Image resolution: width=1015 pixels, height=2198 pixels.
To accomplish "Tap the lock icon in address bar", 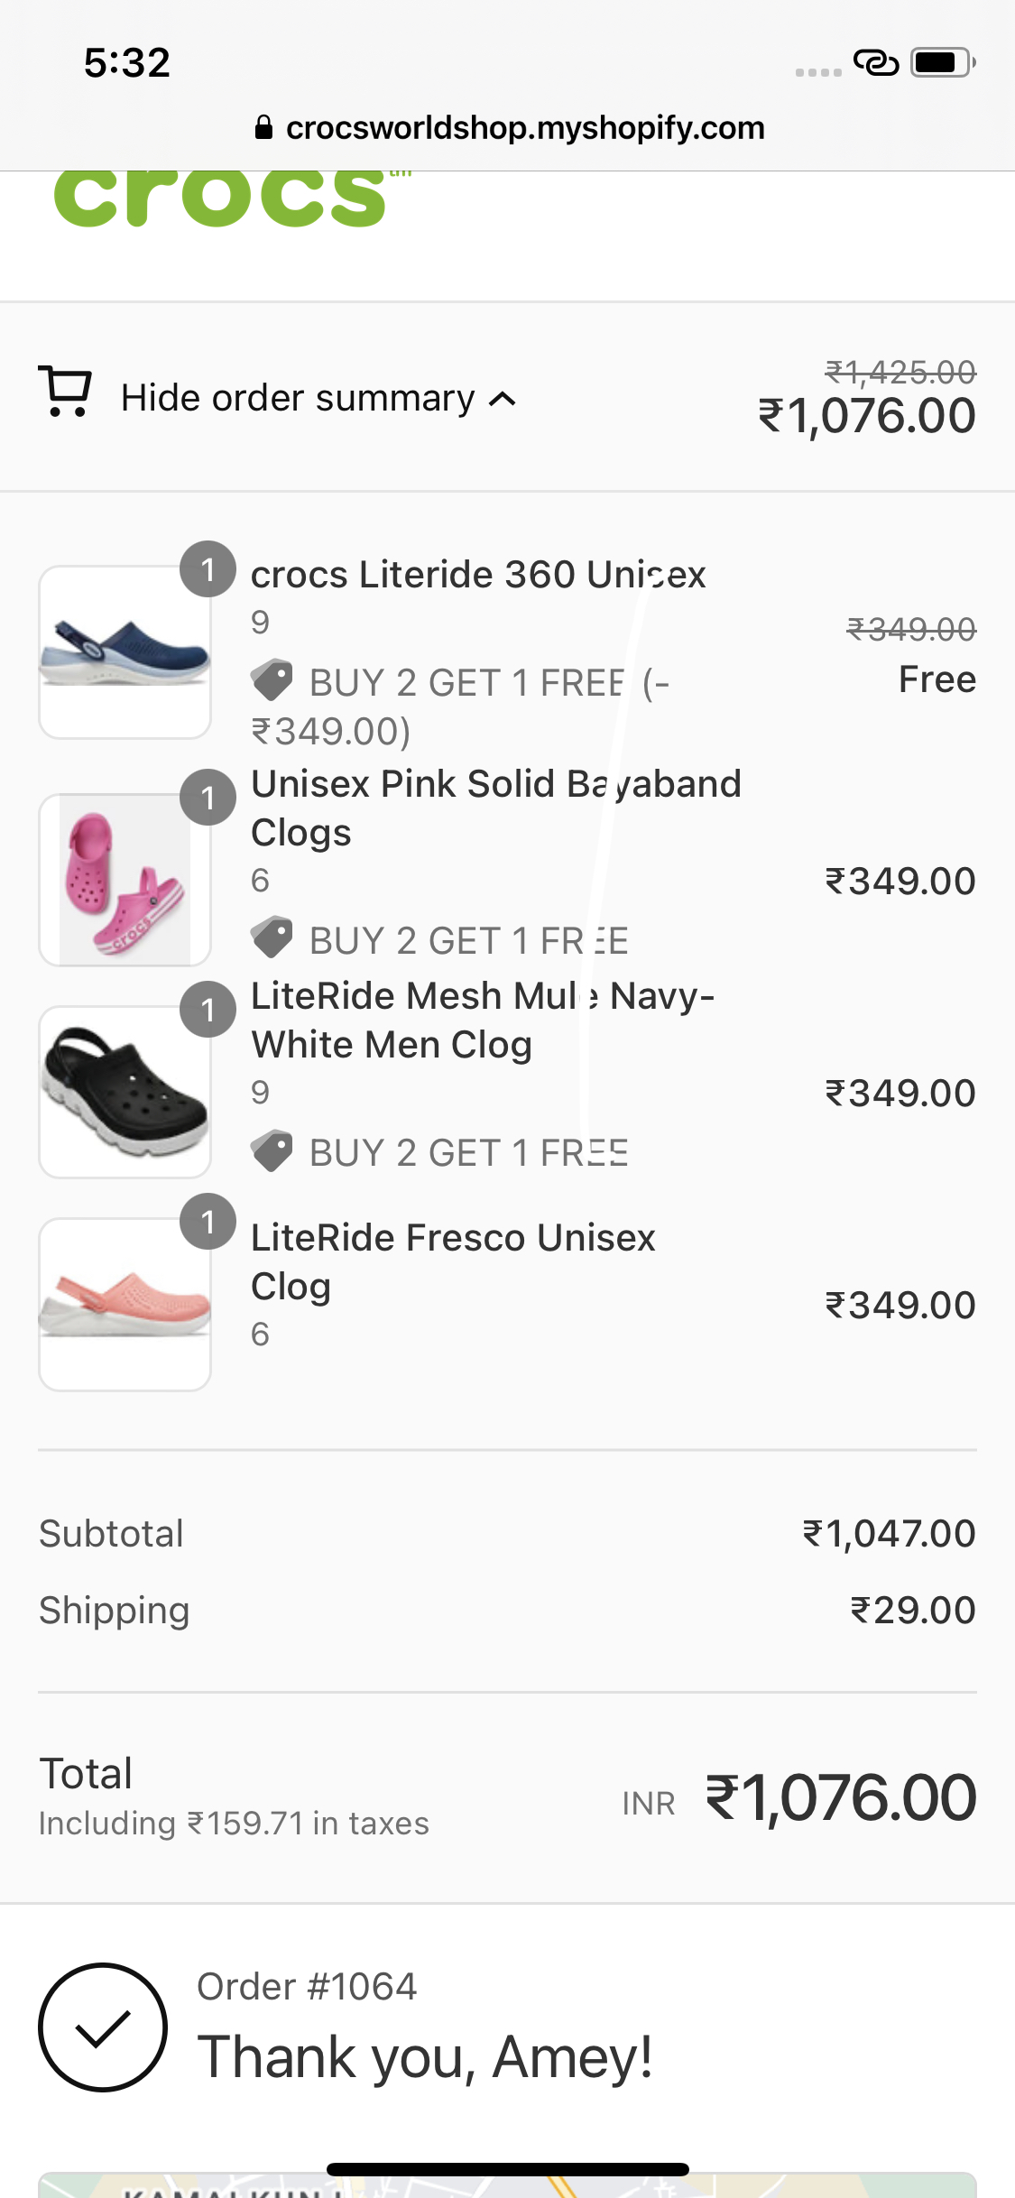I will pos(263,128).
